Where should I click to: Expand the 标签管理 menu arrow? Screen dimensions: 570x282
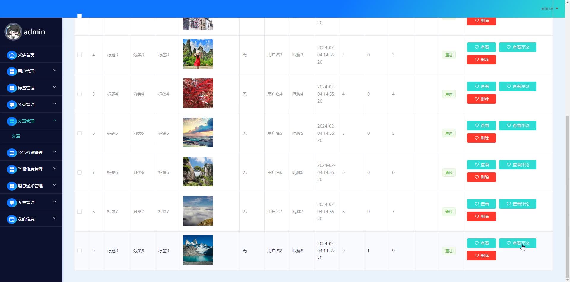55,87
